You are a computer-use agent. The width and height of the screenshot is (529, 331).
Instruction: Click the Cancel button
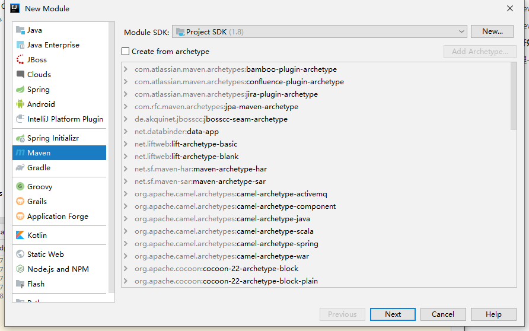(x=443, y=314)
